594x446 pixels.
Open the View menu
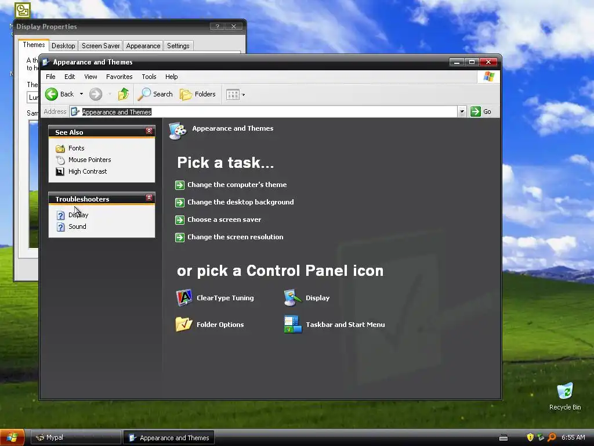click(90, 77)
